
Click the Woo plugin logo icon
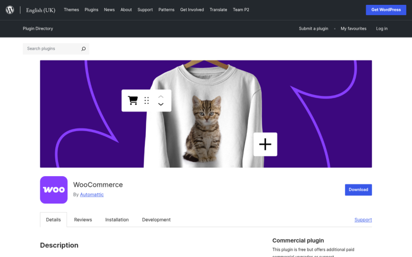[x=54, y=190]
